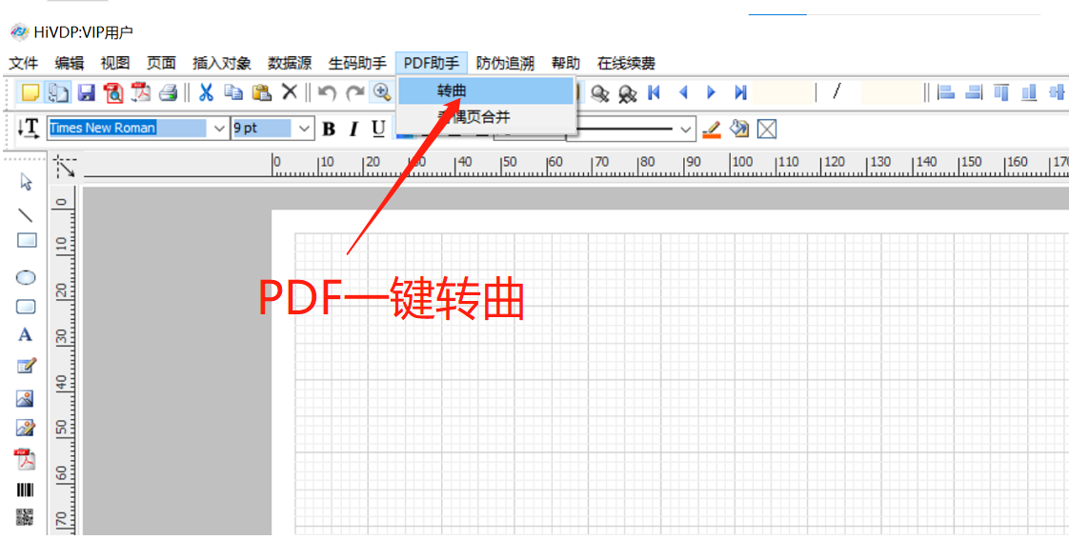The image size is (1069, 540).
Task: Select the Insert image tool
Action: [25, 399]
